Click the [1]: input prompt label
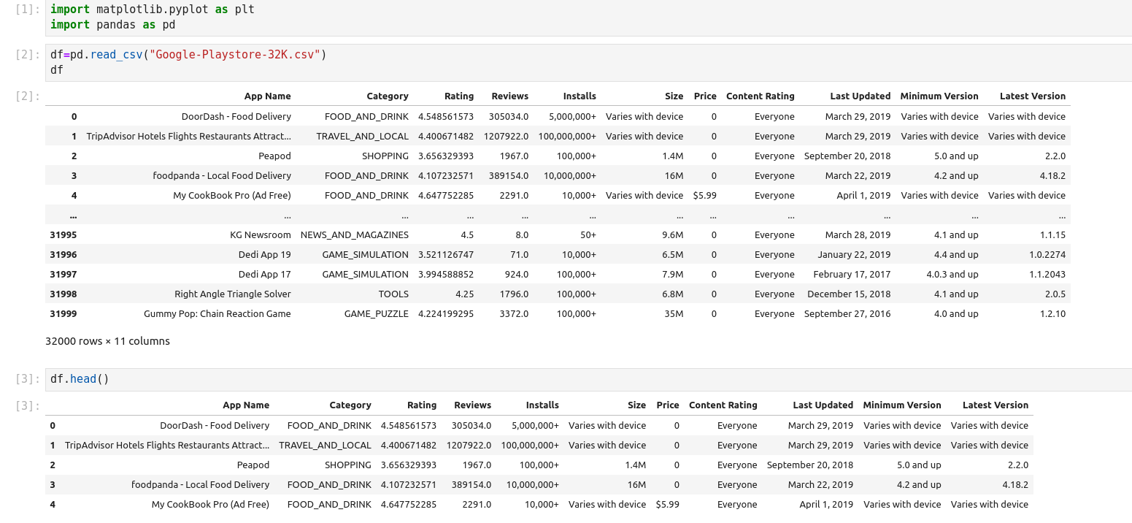1132x523 pixels. coord(26,9)
